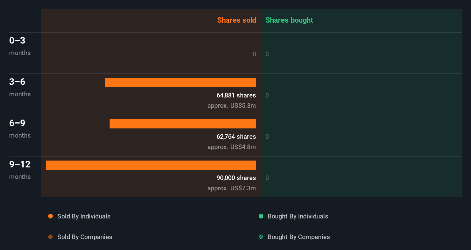Viewport: 471px width, 250px height.
Task: Select the Sold By Companies legend label
Action: (x=85, y=237)
